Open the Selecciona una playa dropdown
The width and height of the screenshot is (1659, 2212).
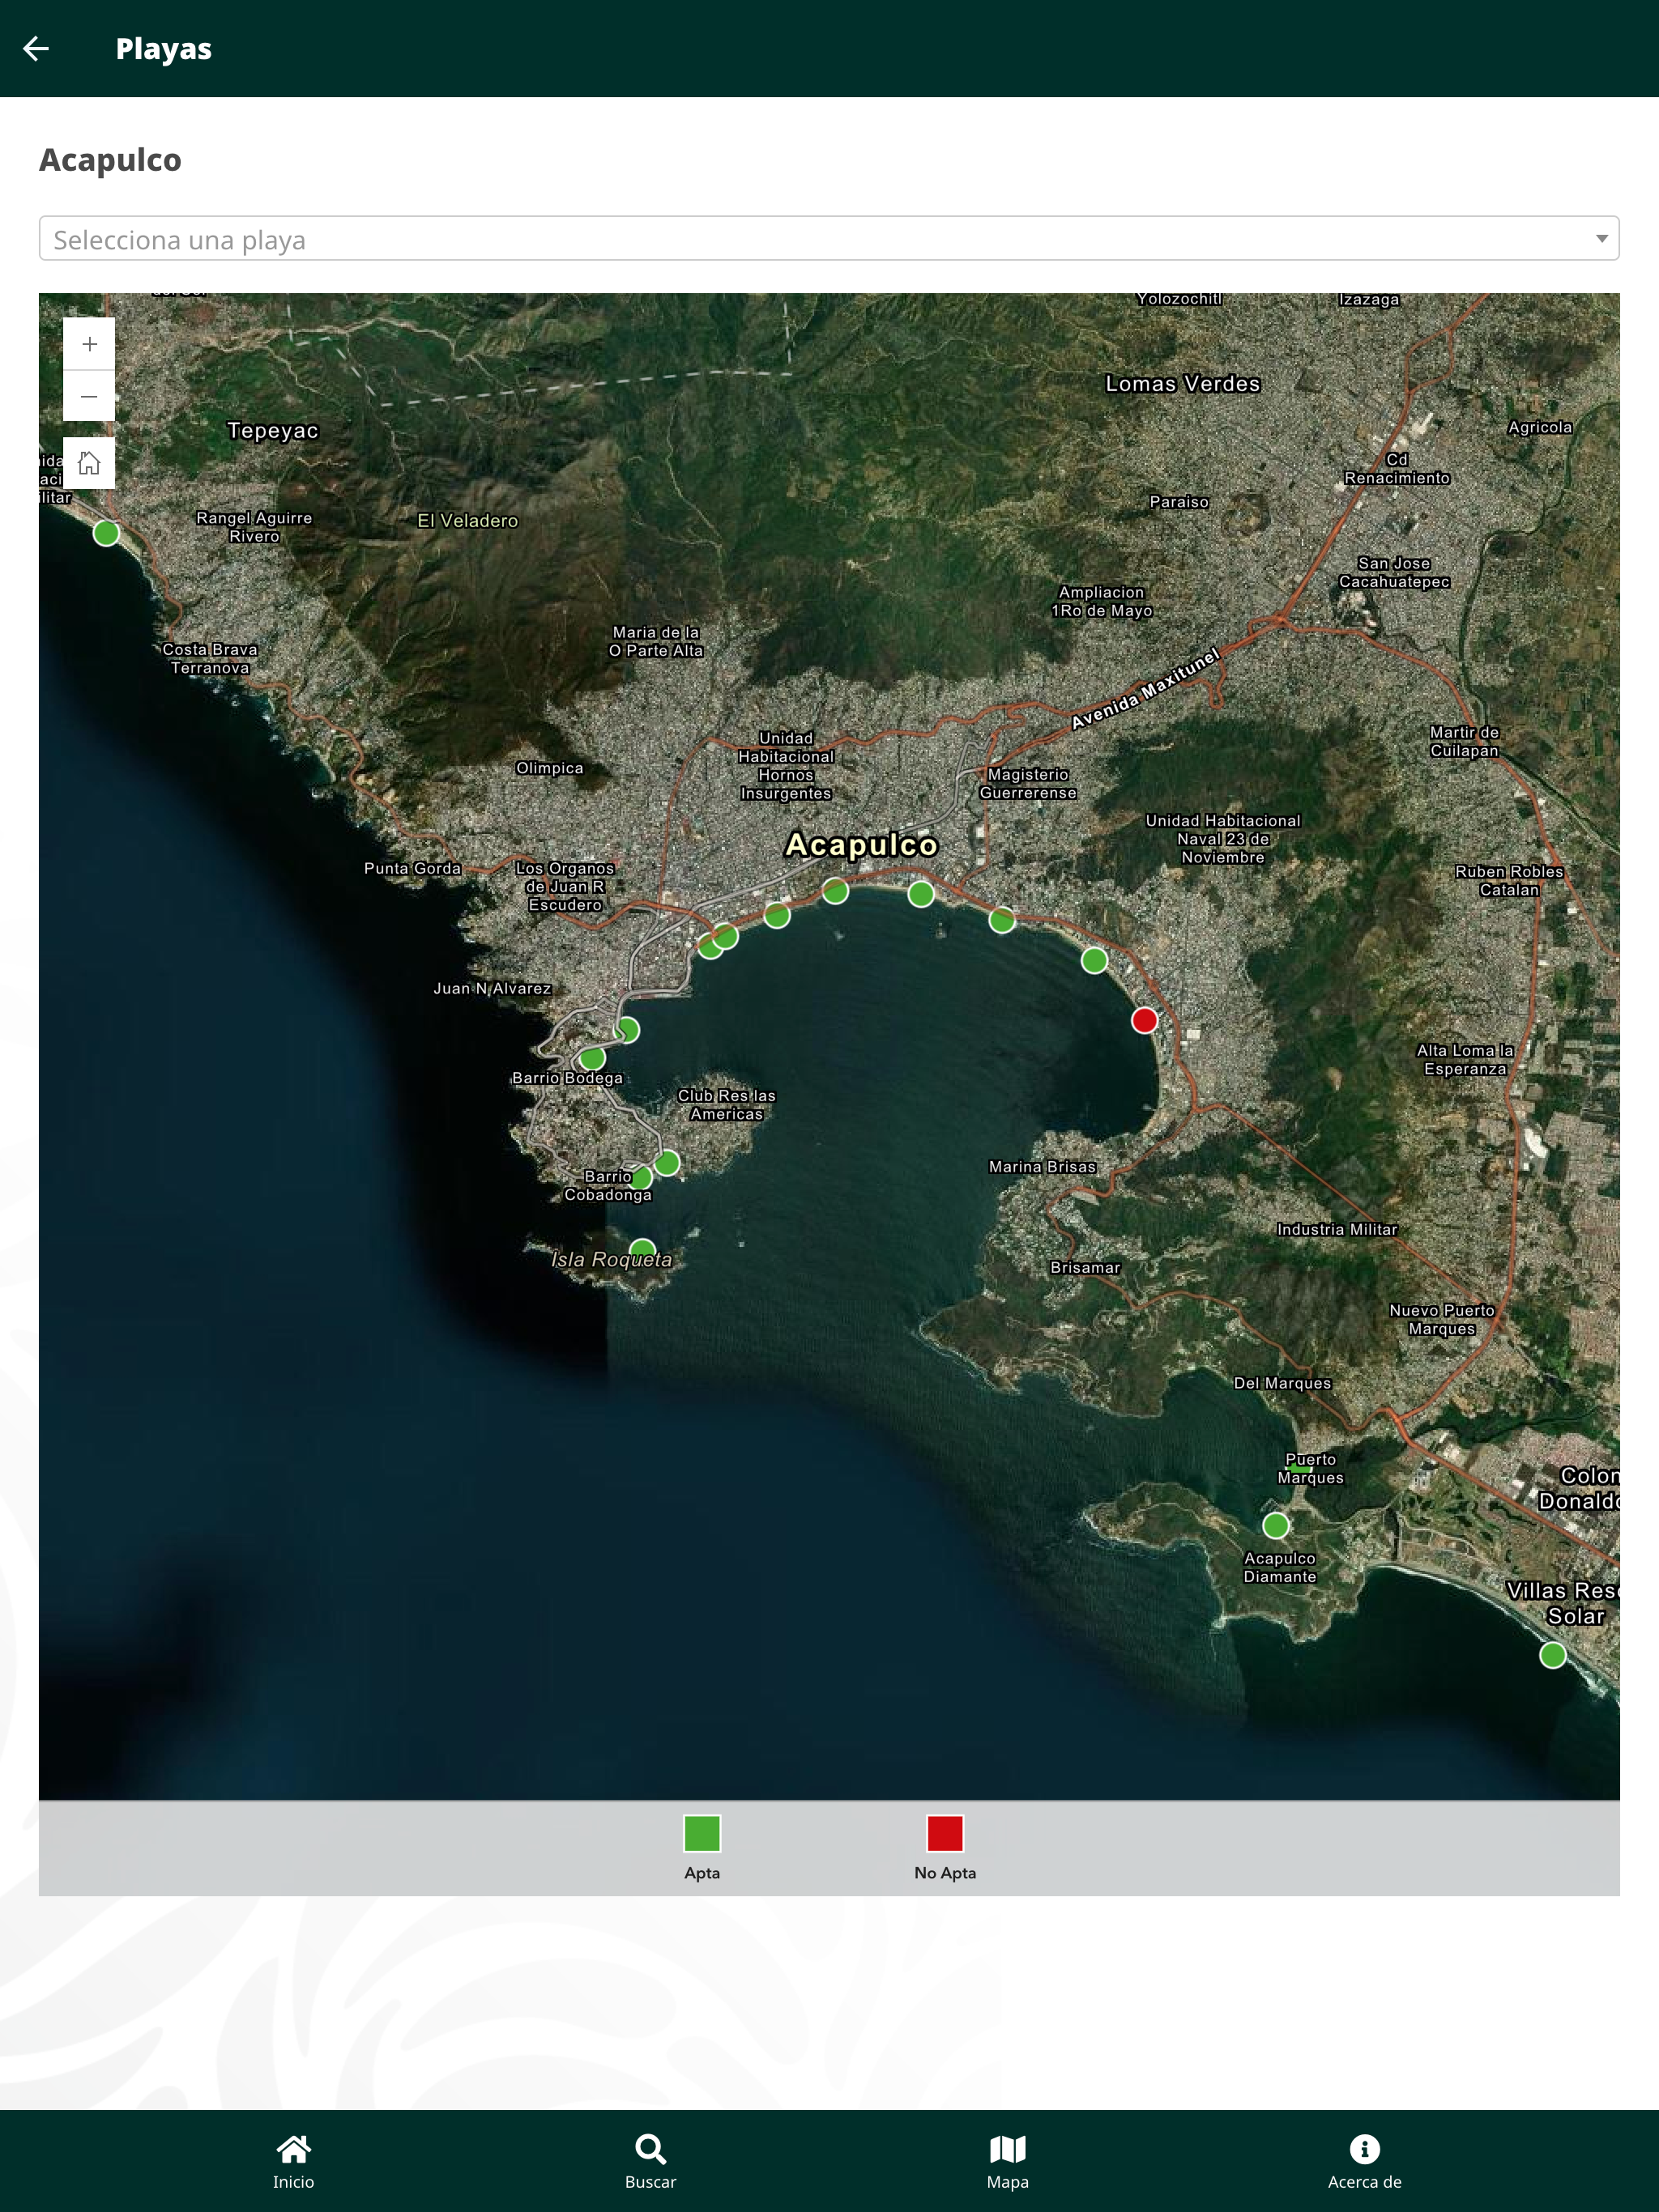829,239
